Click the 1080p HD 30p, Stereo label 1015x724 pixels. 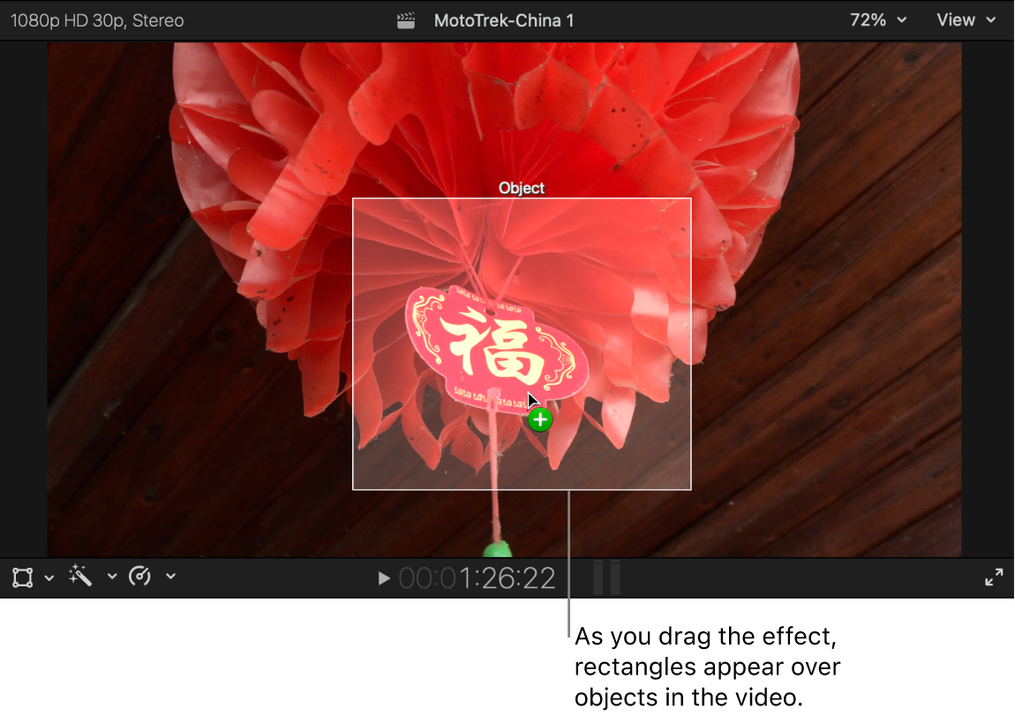click(x=97, y=19)
